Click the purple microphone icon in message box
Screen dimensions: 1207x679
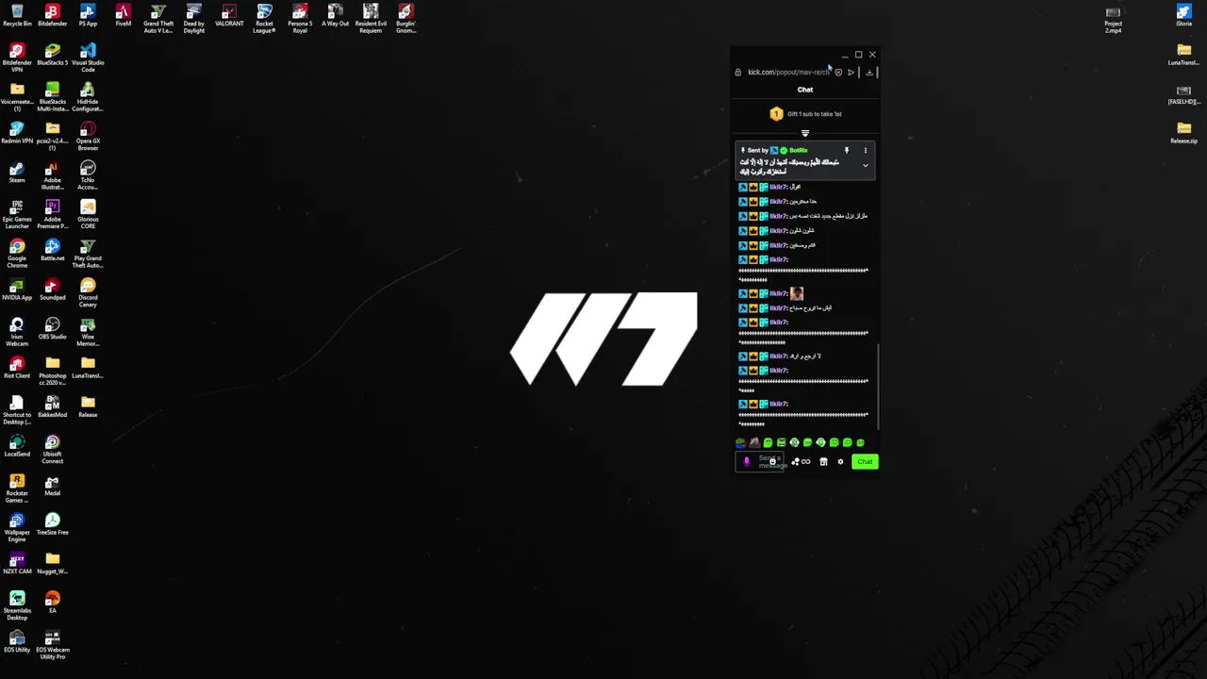(x=747, y=461)
